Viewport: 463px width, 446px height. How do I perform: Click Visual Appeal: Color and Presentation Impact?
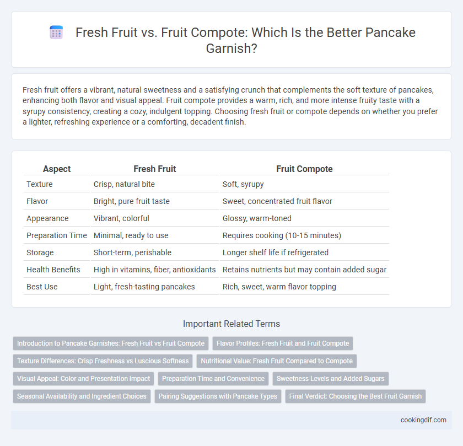84,379
